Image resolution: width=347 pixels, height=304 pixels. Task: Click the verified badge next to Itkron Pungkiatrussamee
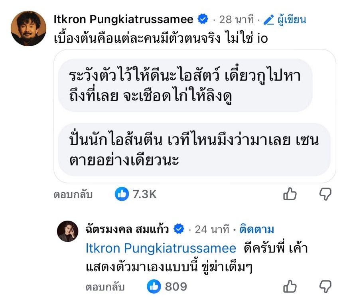pyautogui.click(x=203, y=19)
